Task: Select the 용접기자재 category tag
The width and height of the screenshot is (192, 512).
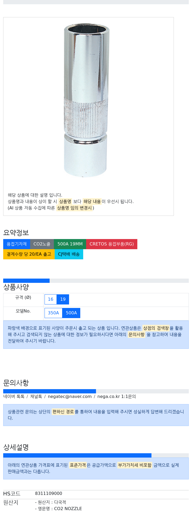Action: click(x=17, y=244)
